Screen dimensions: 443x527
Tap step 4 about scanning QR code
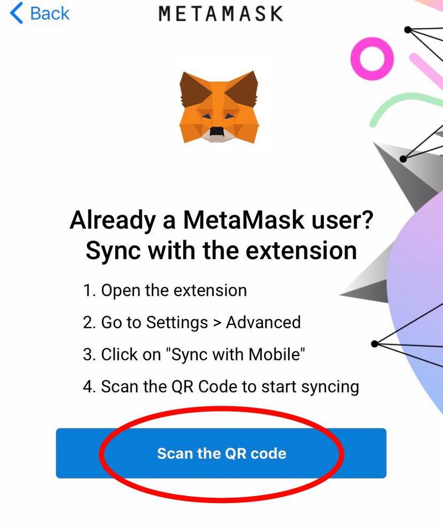pos(221,386)
